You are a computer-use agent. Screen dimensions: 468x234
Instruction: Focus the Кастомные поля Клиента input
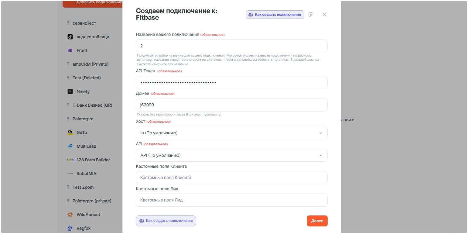(x=231, y=177)
